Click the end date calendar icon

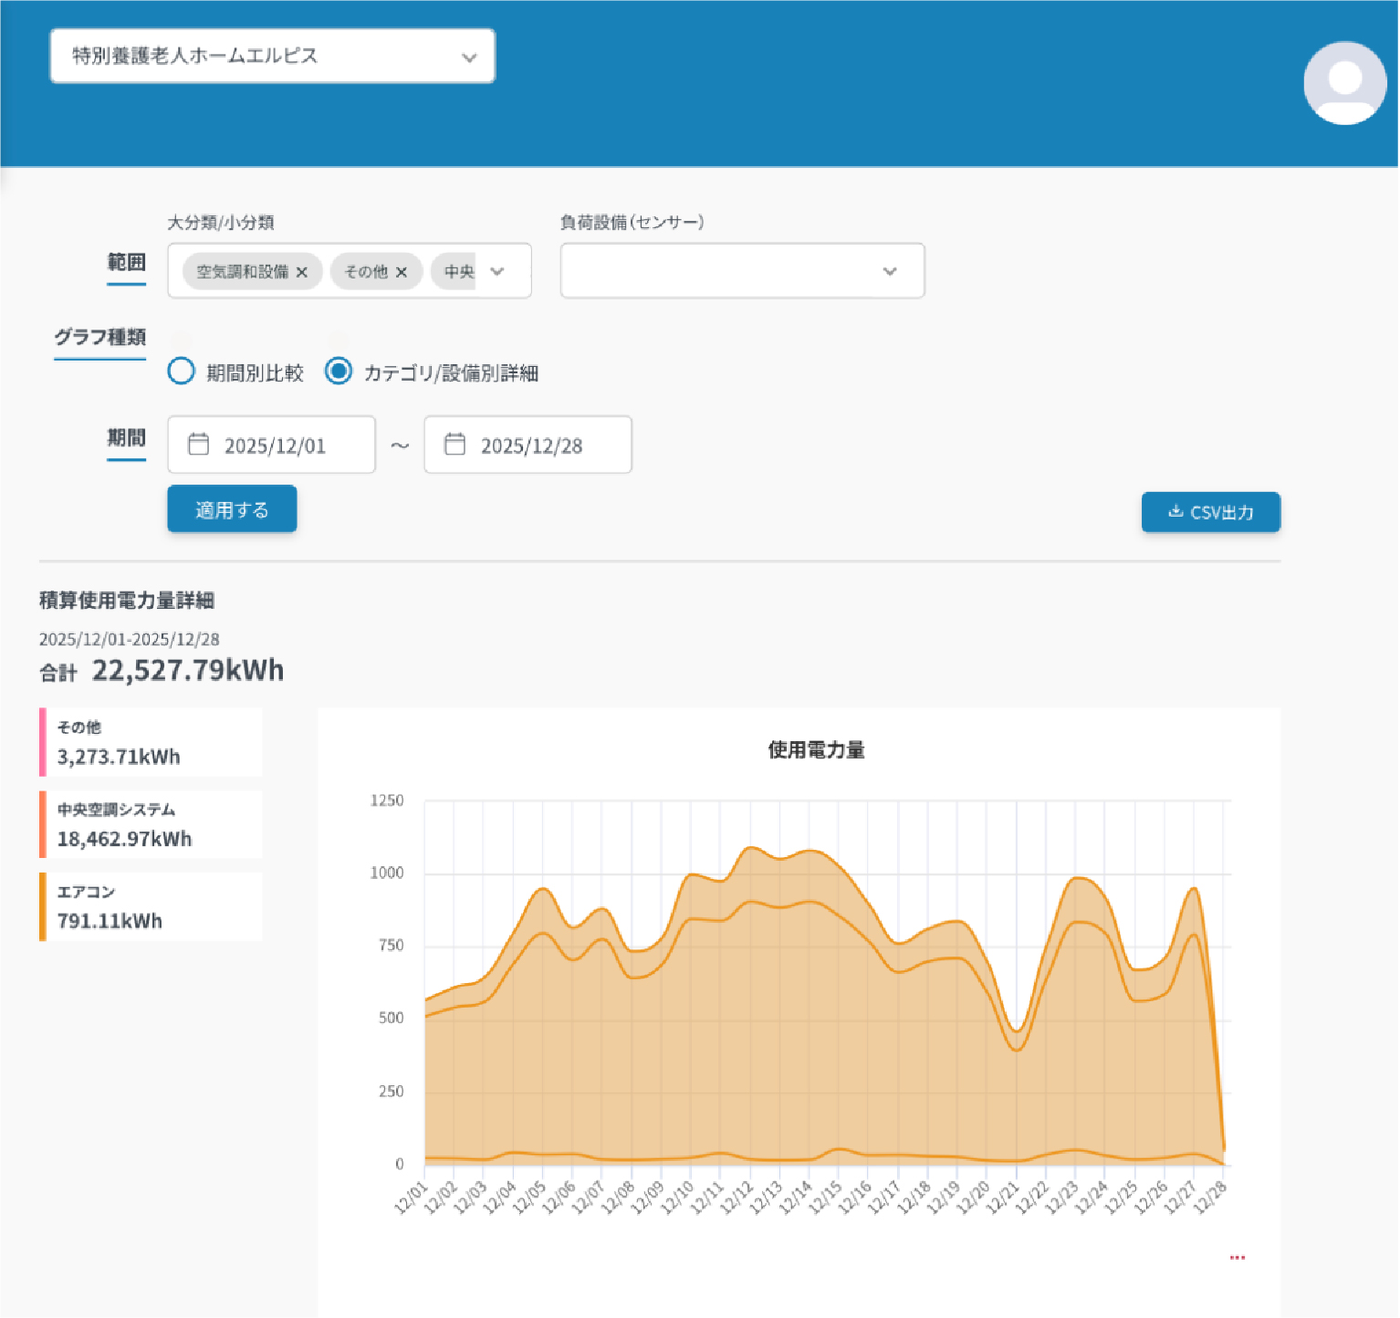[454, 445]
